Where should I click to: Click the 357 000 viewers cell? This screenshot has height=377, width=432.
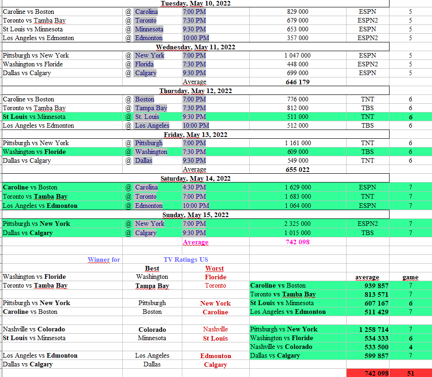click(298, 38)
